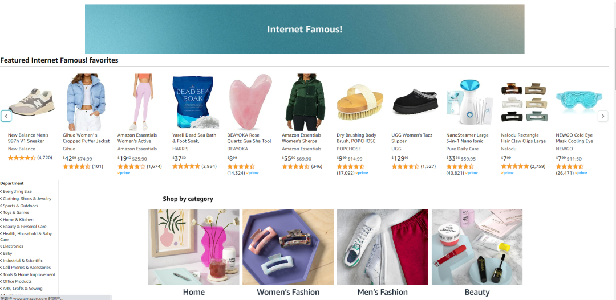Click the New Balance sneaker star rating
The image size is (616, 300).
[22, 158]
